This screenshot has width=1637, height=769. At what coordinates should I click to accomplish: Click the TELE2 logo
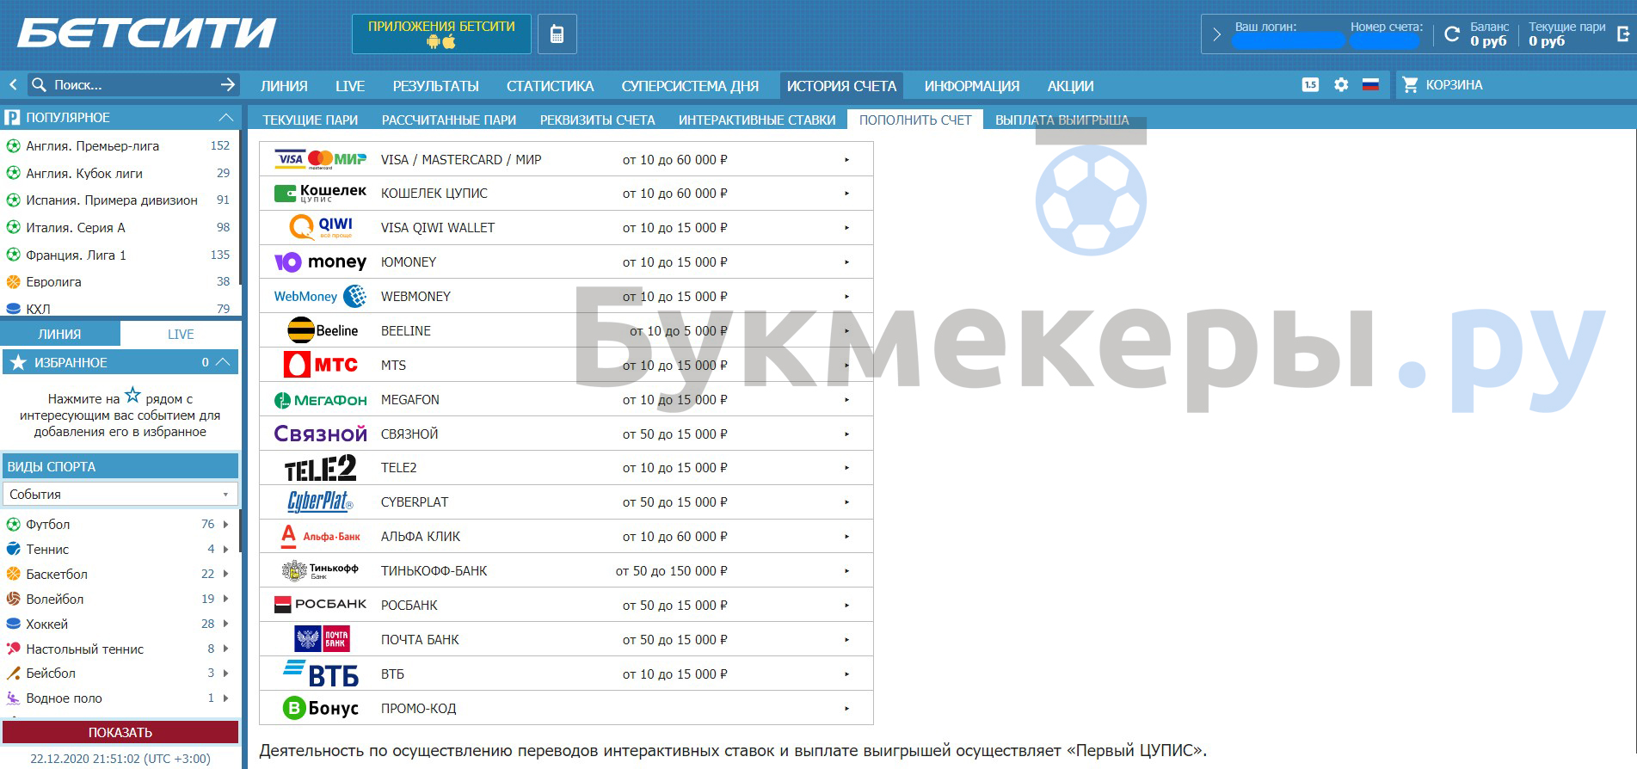[320, 468]
